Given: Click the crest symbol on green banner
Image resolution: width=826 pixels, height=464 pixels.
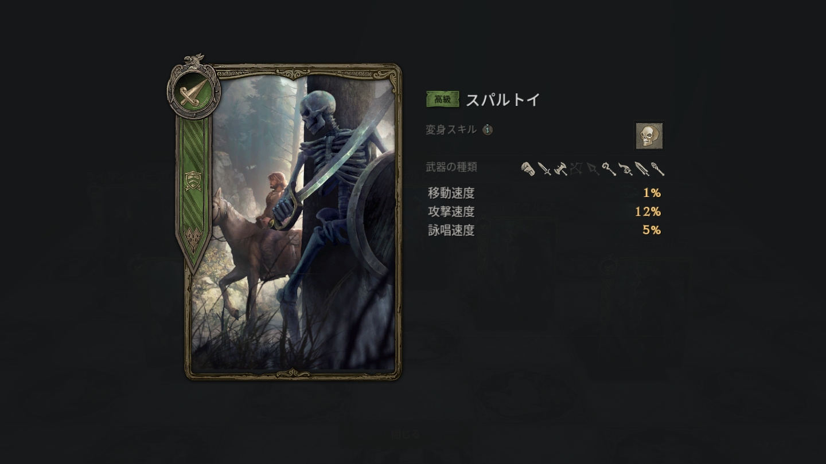Looking at the screenshot, I should pos(193,181).
